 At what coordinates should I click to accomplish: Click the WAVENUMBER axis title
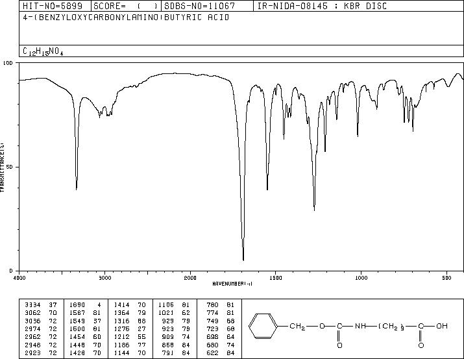coord(232,284)
